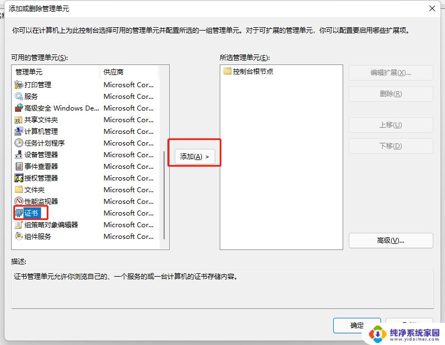
Task: Click the 上移(U) button
Action: (391, 125)
